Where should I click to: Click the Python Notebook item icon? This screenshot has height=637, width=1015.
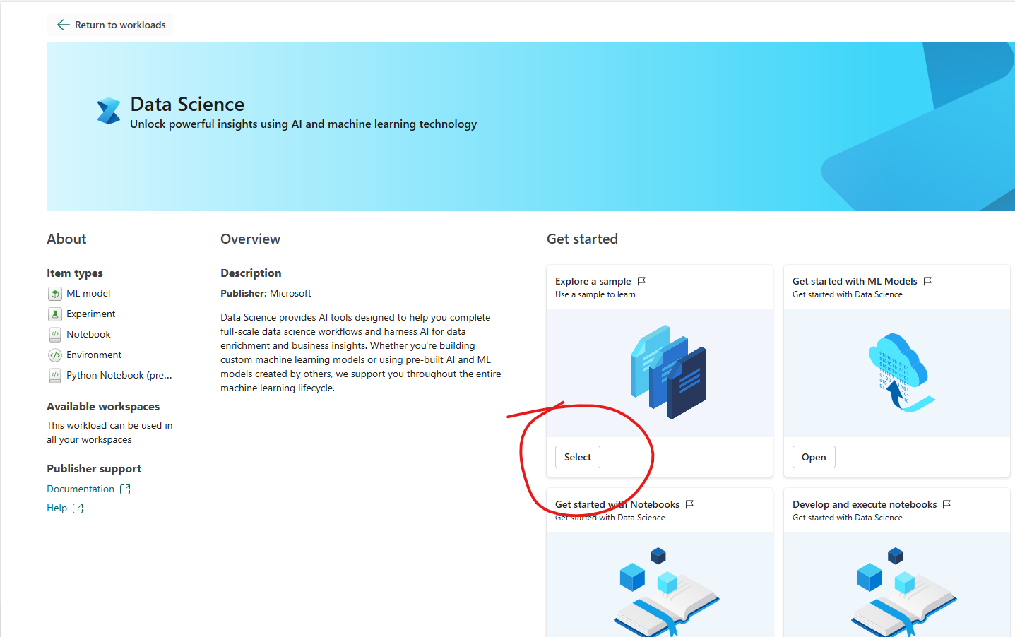pos(55,376)
